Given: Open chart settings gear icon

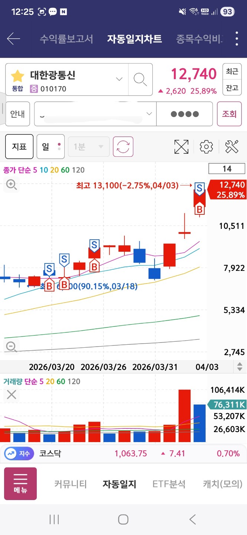Looking at the screenshot, I should [206, 147].
